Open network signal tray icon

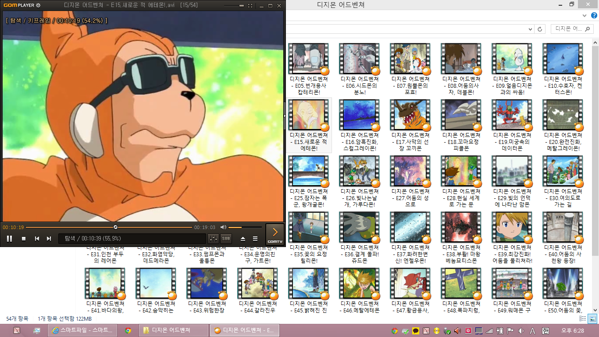point(489,330)
